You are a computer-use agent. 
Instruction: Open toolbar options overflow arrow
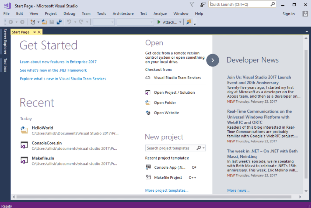point(195,24)
